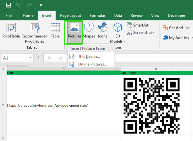Insert a PivotTable
This screenshot has height=141, width=193.
click(11, 30)
